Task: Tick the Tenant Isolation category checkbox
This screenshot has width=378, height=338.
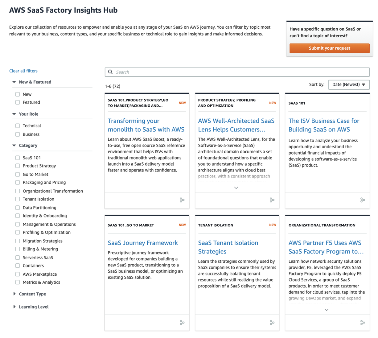Action: 18,199
